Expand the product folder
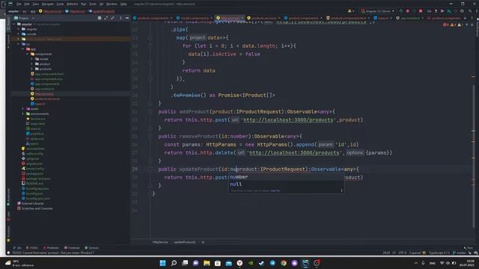 tap(31, 64)
